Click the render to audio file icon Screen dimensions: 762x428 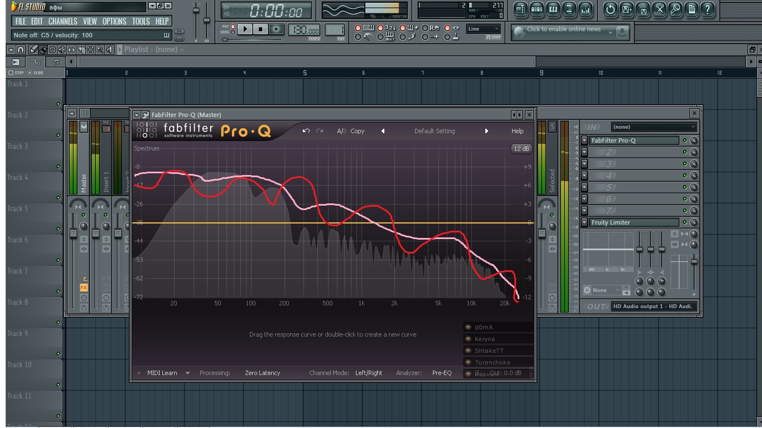[643, 9]
